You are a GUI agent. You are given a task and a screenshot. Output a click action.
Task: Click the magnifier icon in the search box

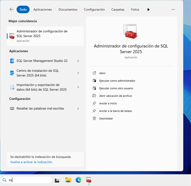4,180
